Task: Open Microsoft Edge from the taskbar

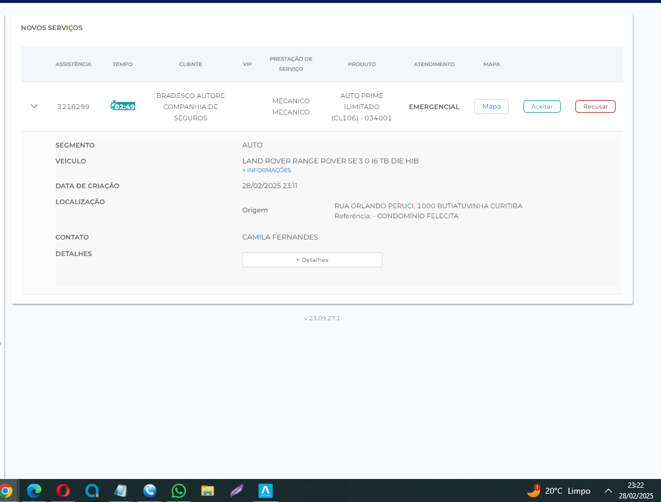Action: [x=34, y=490]
